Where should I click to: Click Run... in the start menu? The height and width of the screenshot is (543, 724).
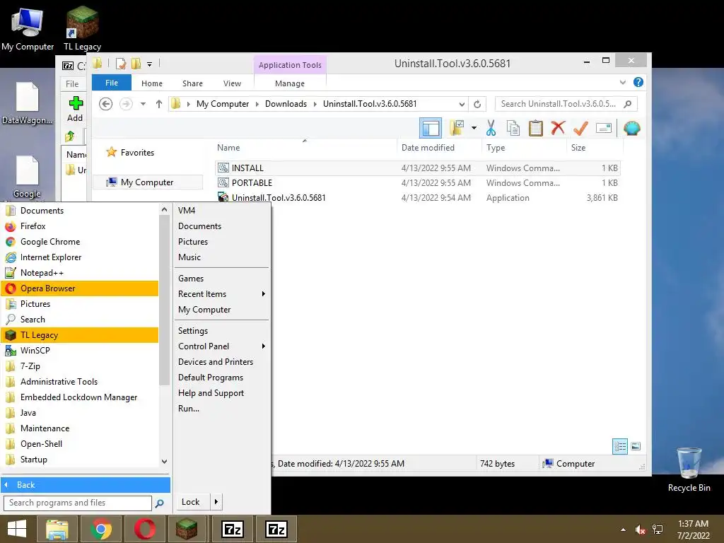[x=222, y=409]
